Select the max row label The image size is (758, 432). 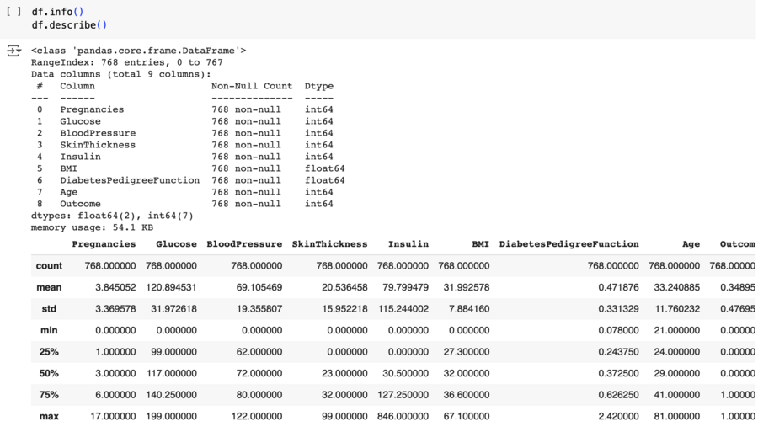click(49, 416)
